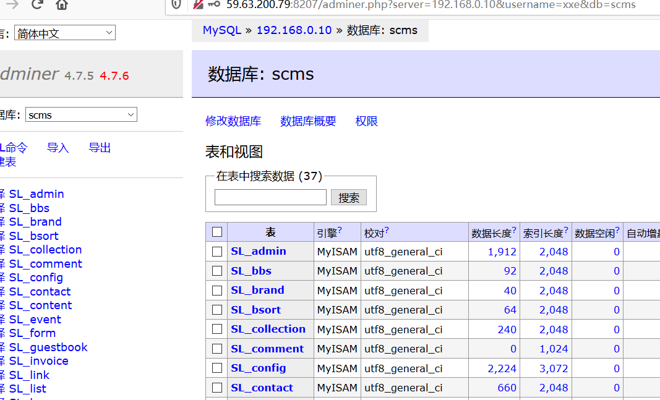Click SL_brand table name in main table

tap(257, 290)
